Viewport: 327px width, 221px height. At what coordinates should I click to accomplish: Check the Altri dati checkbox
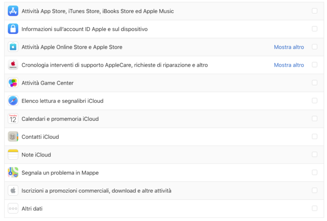pos(314,208)
